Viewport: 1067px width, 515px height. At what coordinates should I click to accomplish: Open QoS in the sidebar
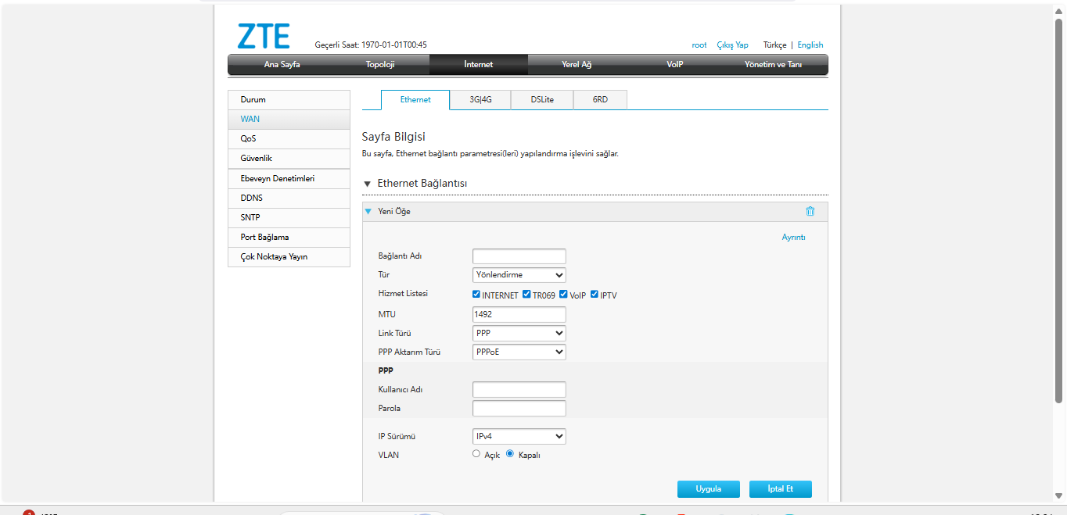pyautogui.click(x=289, y=139)
